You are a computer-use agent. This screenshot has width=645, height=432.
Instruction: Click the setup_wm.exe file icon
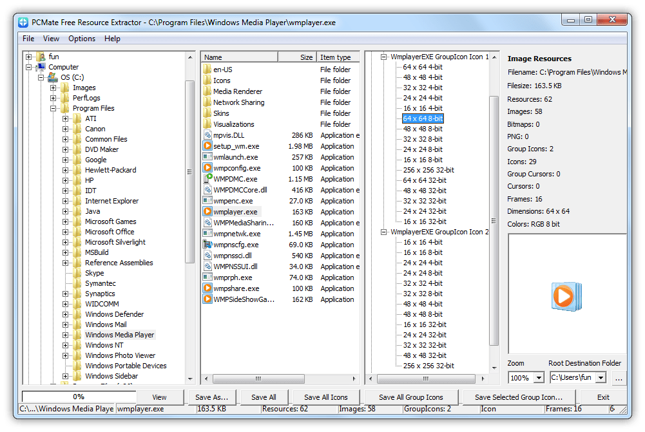207,146
